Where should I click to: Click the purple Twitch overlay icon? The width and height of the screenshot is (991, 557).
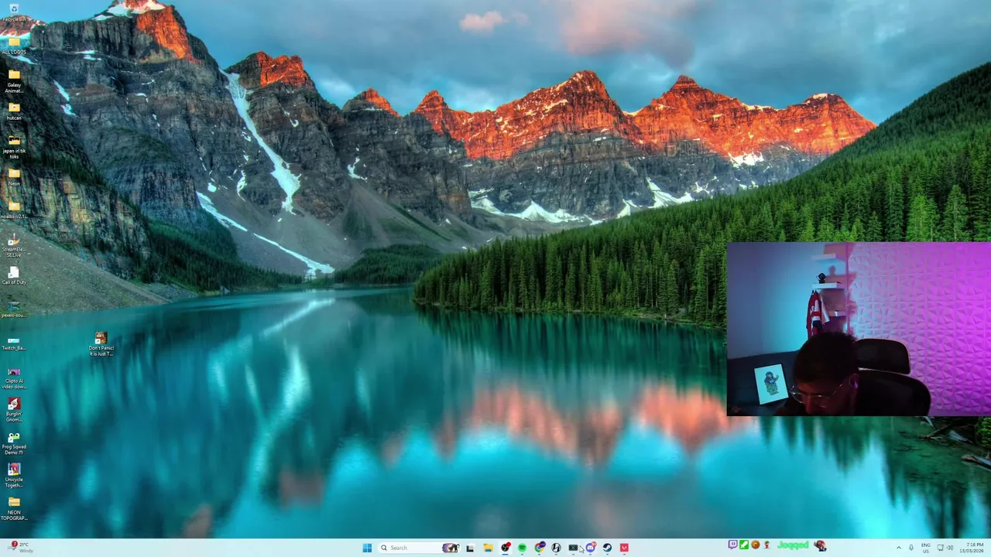pyautogui.click(x=732, y=545)
